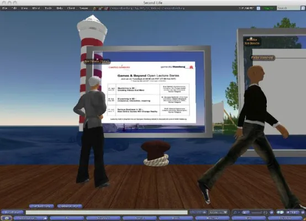Focus the Search field in top bar
306x221 pixels.
pos(288,8)
